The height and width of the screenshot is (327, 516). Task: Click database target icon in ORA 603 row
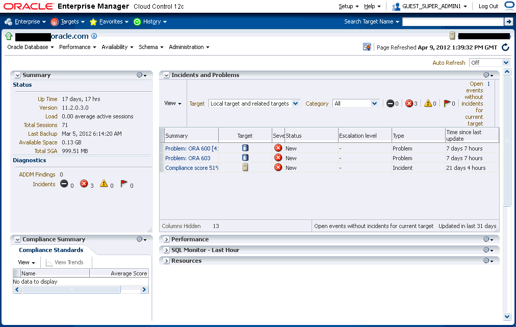[245, 158]
